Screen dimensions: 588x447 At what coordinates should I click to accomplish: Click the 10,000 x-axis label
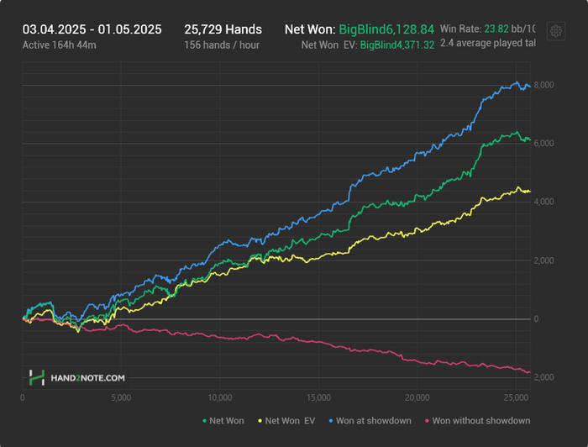(x=220, y=397)
